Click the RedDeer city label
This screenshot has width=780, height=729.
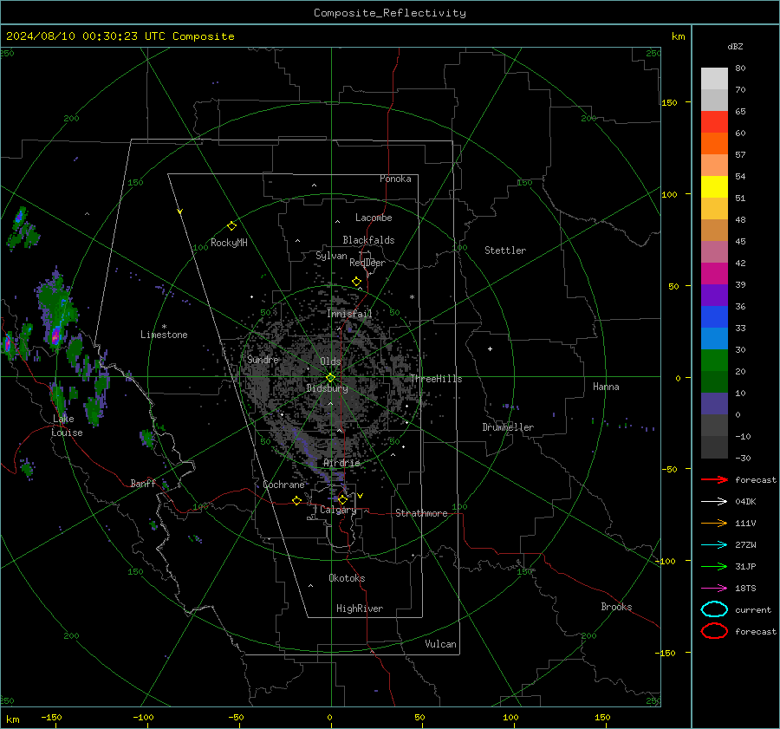(x=367, y=263)
